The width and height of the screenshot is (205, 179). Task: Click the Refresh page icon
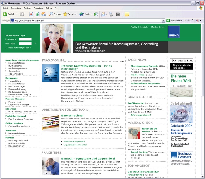[x=37, y=14]
